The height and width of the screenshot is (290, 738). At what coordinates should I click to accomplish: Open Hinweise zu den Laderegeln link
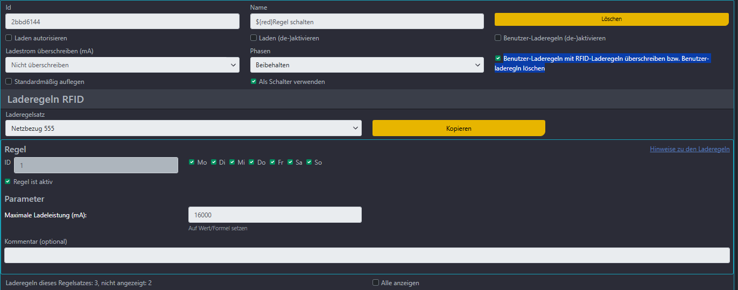pos(690,149)
